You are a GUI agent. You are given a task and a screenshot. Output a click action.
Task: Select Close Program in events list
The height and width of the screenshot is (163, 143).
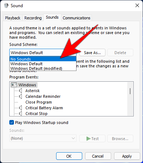(x=39, y=102)
